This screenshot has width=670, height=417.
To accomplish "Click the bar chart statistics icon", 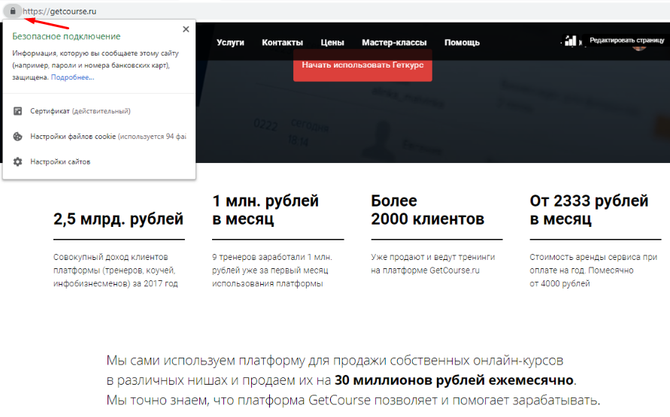I will [x=571, y=41].
